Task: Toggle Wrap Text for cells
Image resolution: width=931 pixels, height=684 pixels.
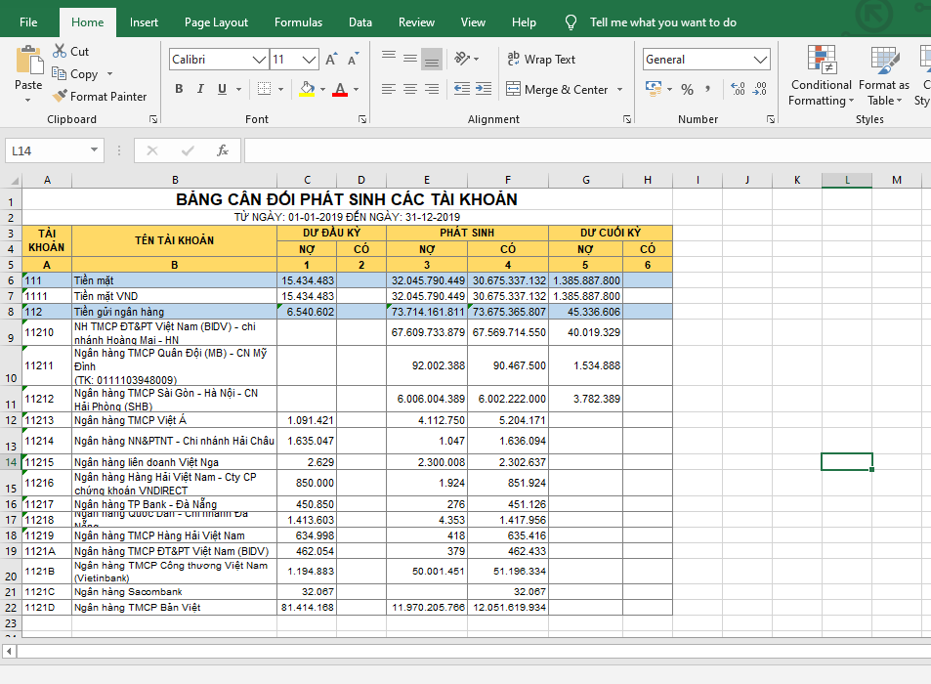Action: pos(541,60)
